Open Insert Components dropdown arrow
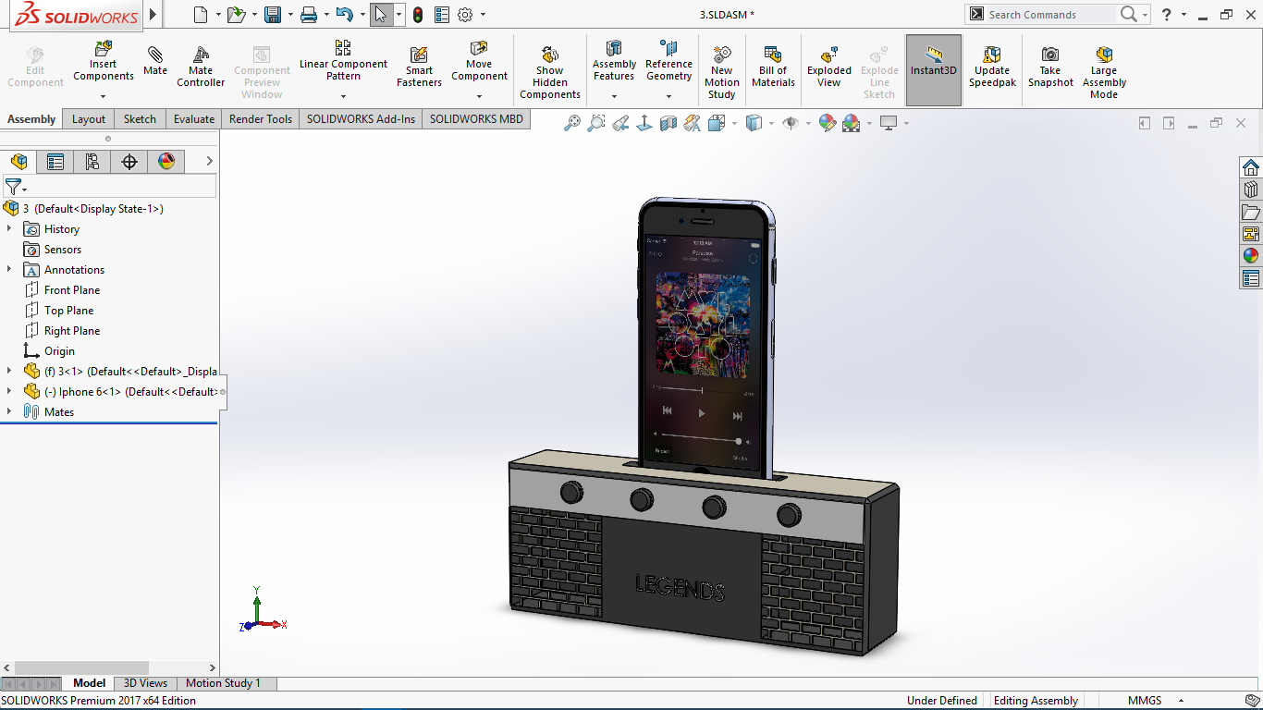The height and width of the screenshot is (710, 1263). [104, 96]
